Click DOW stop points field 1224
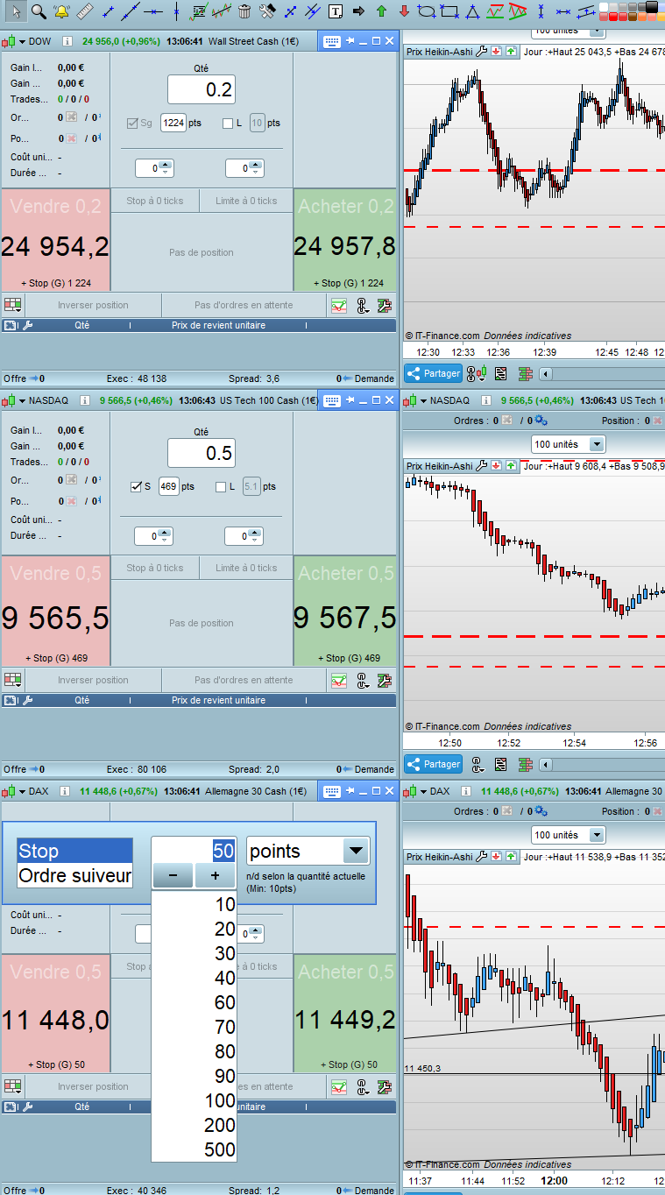The image size is (665, 1195). pos(173,124)
